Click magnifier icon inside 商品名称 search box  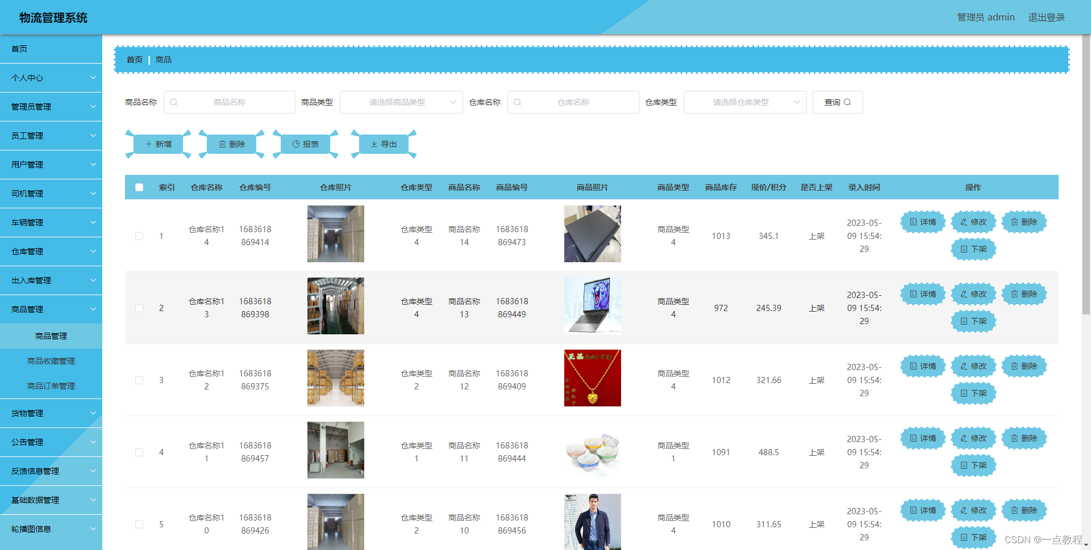click(173, 102)
